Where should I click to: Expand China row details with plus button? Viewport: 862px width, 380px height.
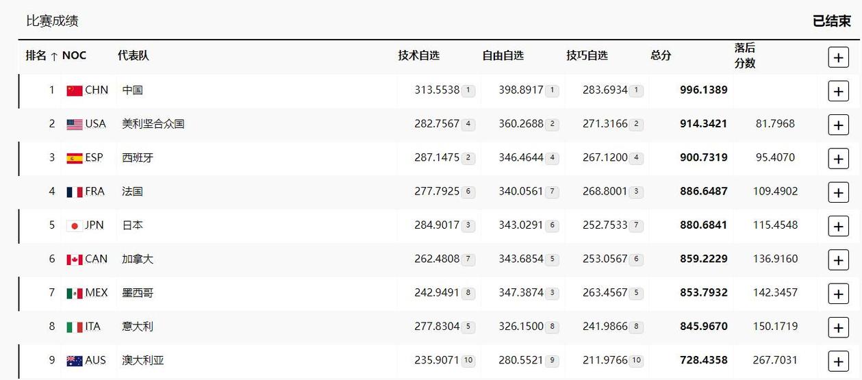tap(838, 91)
